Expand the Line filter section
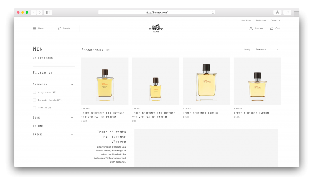Image resolution: width=315 pixels, height=177 pixels. (x=72, y=117)
